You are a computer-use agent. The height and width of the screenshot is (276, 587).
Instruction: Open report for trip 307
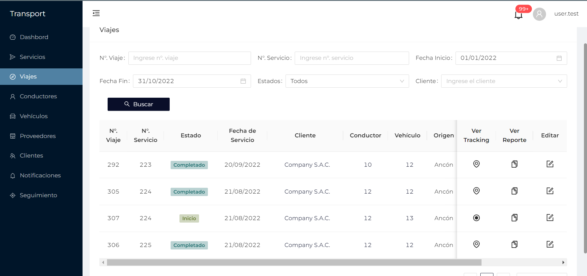(515, 218)
